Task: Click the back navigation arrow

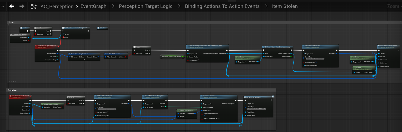Action: coord(12,6)
